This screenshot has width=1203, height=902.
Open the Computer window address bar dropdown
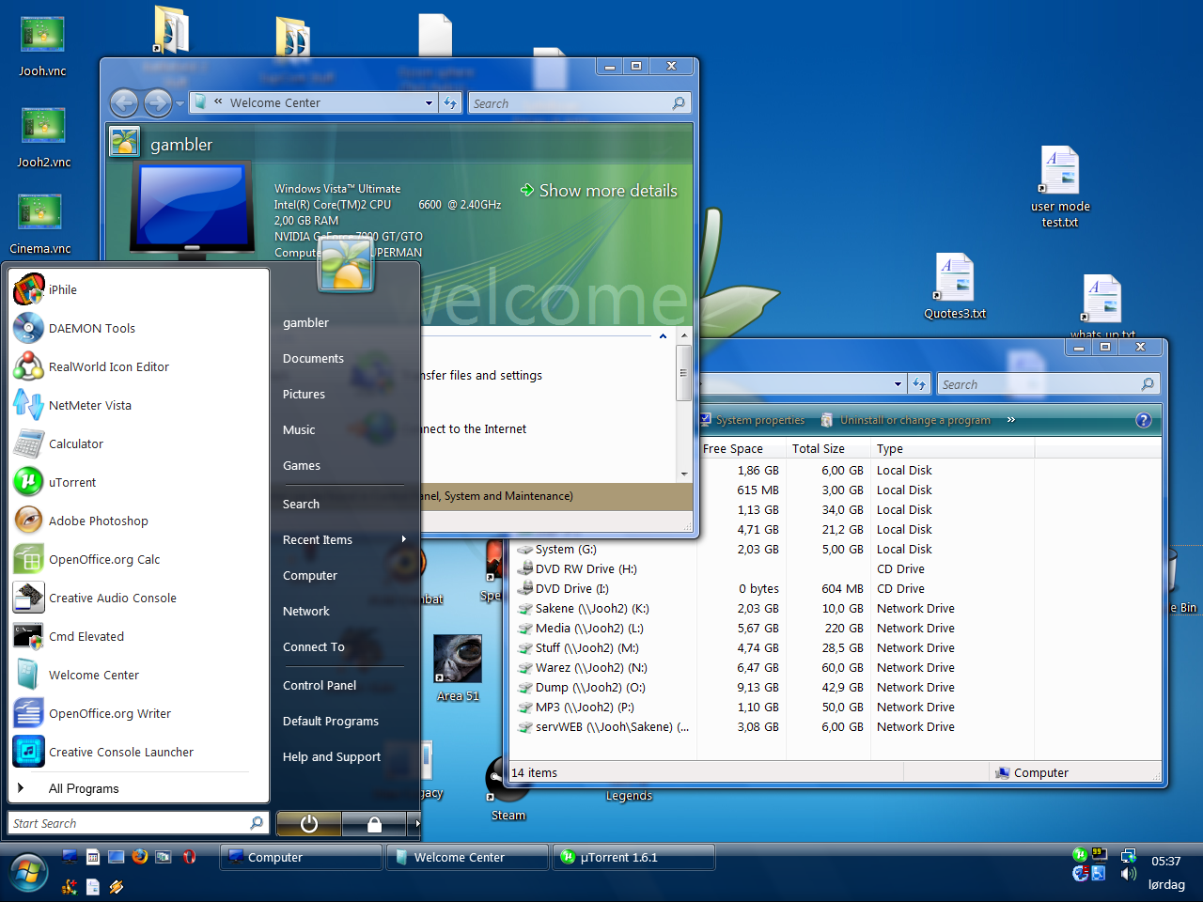pos(898,384)
